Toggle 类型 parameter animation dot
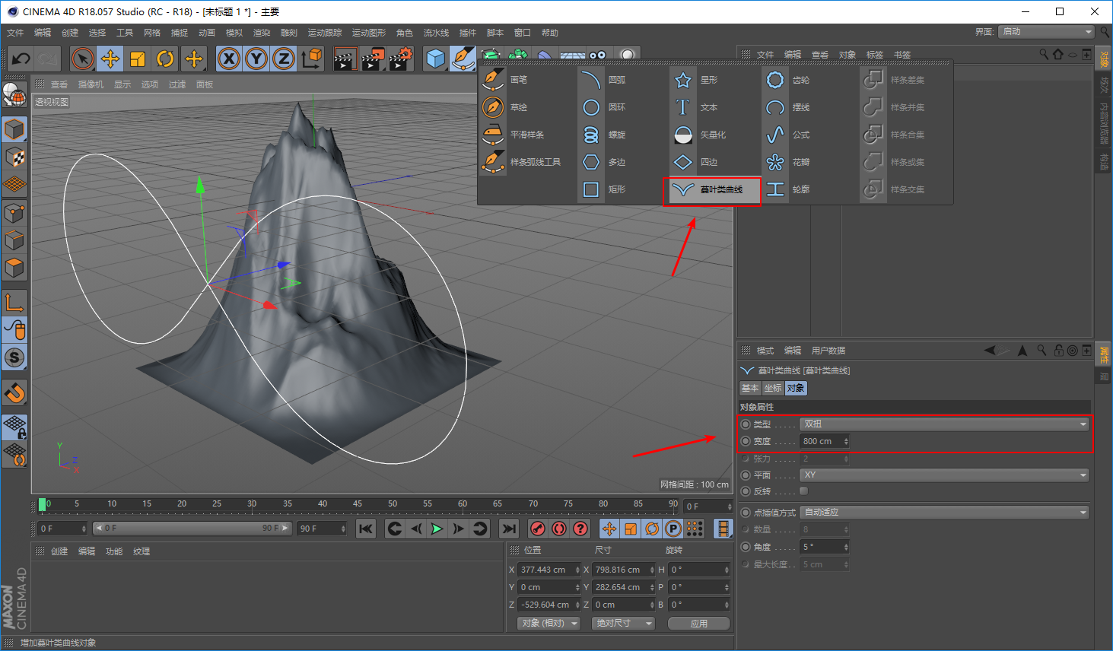The image size is (1113, 651). click(x=746, y=424)
